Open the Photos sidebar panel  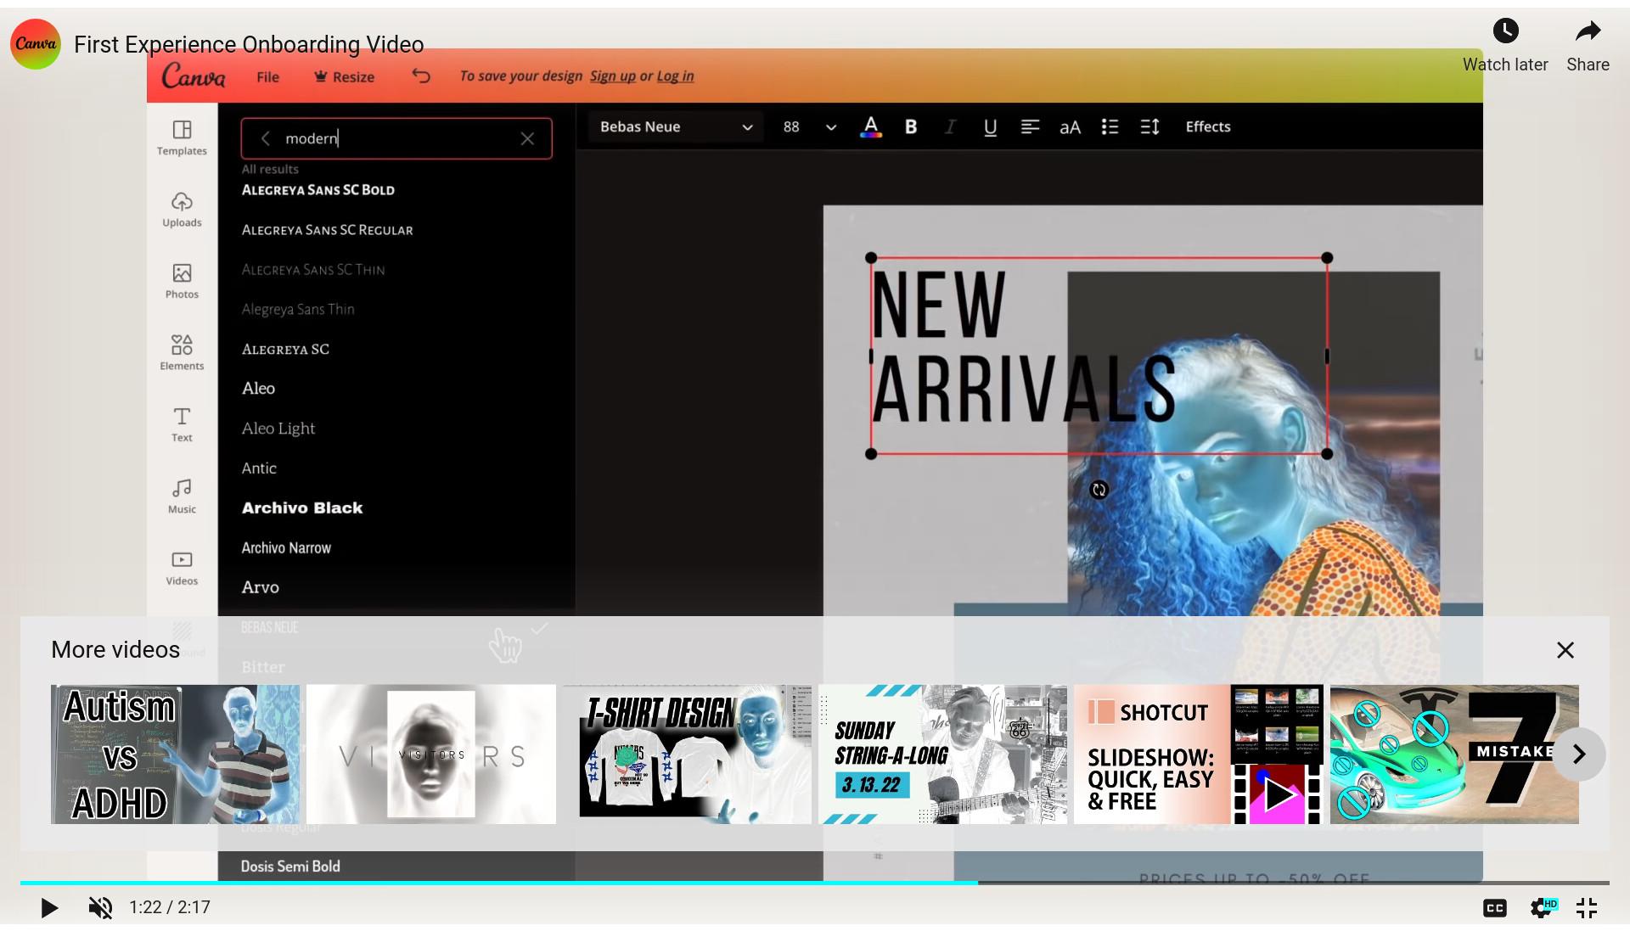pos(182,281)
